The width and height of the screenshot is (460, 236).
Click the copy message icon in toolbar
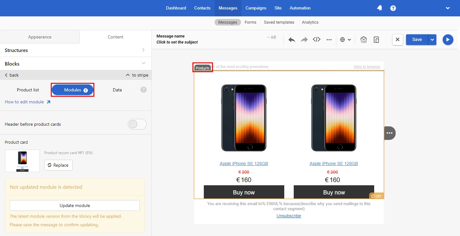(376, 40)
